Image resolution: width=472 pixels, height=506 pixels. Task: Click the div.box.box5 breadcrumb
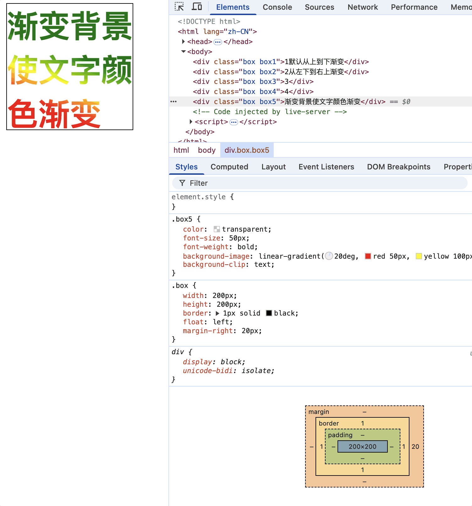coord(247,150)
